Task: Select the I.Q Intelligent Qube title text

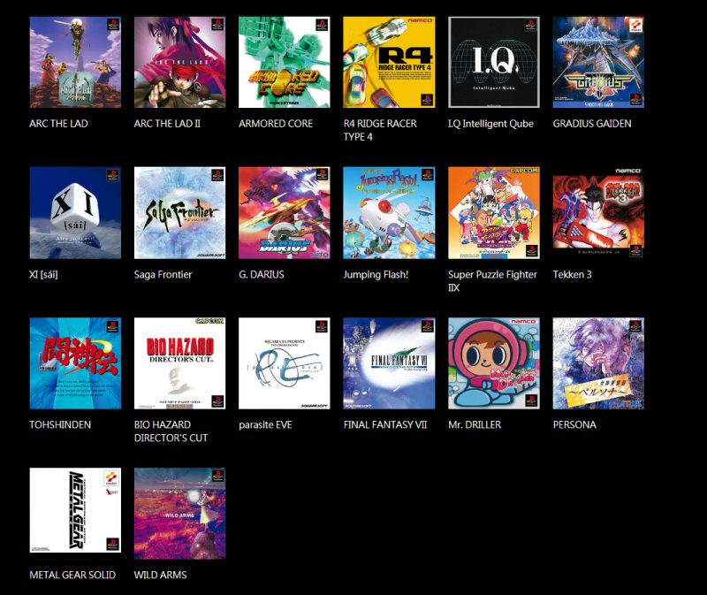Action: click(x=491, y=124)
